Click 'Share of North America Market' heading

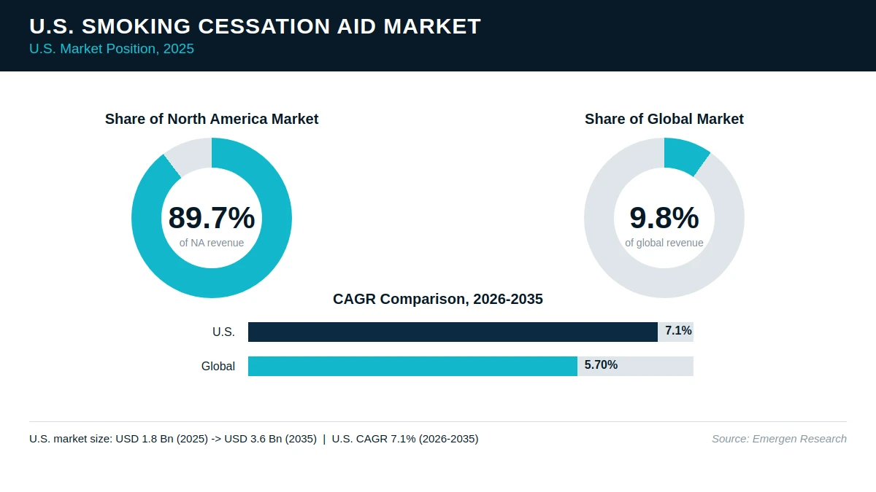pyautogui.click(x=212, y=119)
